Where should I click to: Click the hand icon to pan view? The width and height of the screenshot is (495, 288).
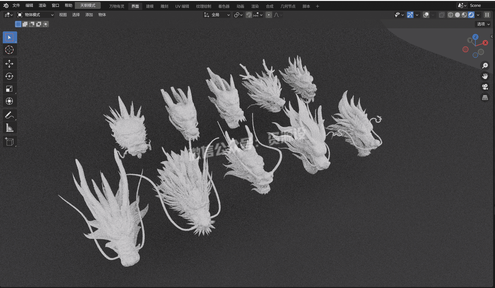pos(485,76)
